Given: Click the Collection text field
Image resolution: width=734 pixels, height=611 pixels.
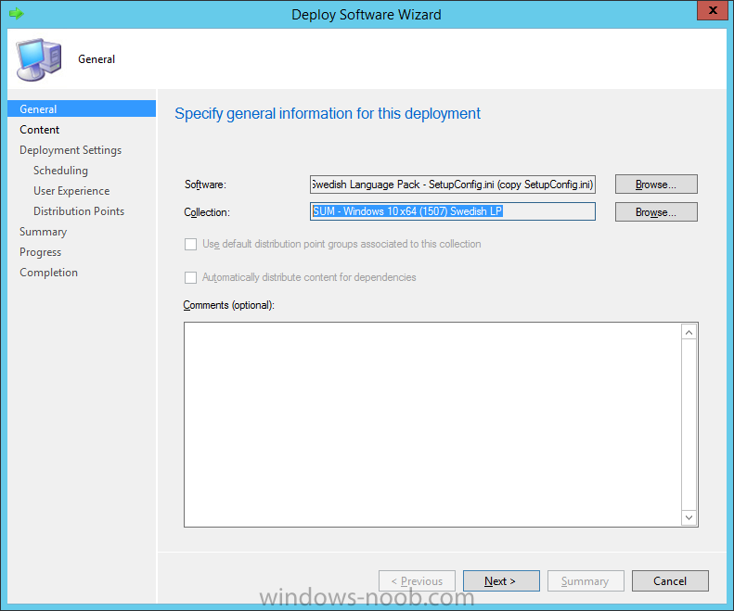Looking at the screenshot, I should (x=453, y=211).
